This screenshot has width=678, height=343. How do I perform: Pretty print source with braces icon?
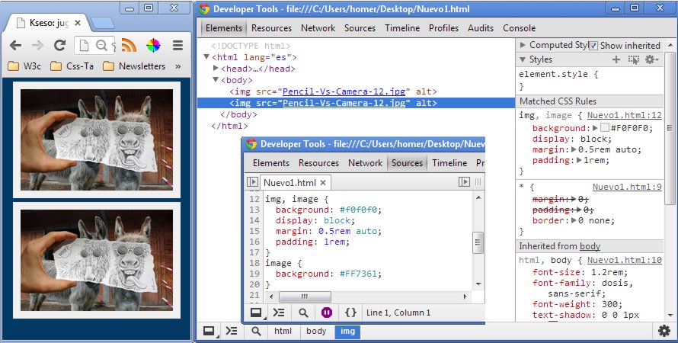(x=350, y=313)
